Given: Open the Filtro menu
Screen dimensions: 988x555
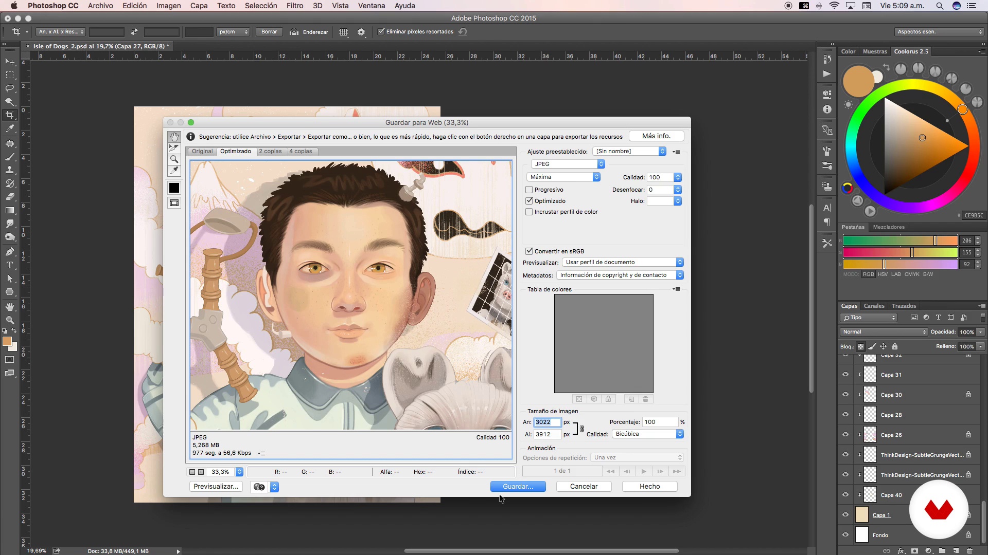Looking at the screenshot, I should click(295, 6).
